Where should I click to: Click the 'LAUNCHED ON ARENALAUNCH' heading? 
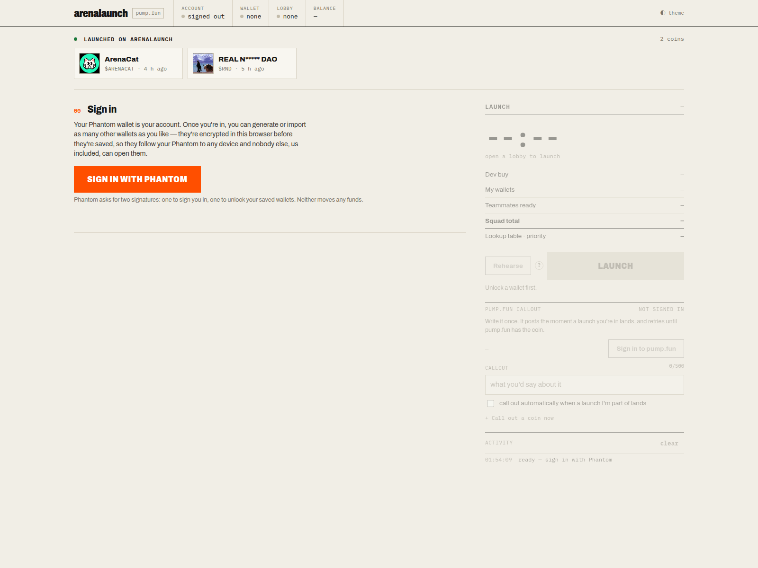tap(128, 40)
